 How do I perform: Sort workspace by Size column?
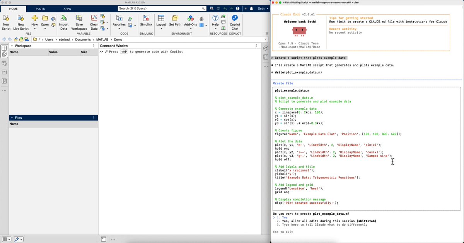[x=89, y=52]
